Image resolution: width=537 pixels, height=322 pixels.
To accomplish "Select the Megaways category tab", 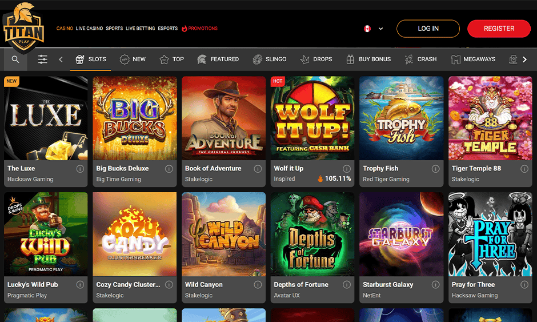I will coord(473,59).
